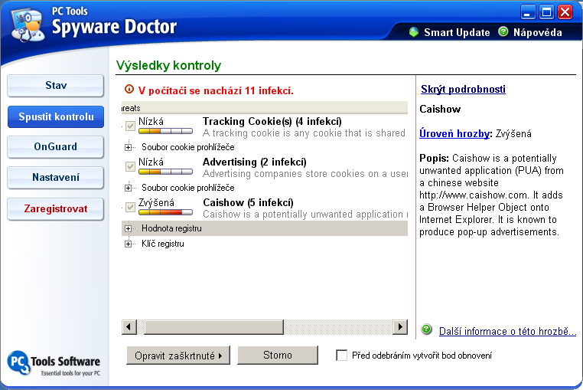The image size is (583, 390).
Task: Toggle Advertising threat checkbox
Action: (130, 166)
